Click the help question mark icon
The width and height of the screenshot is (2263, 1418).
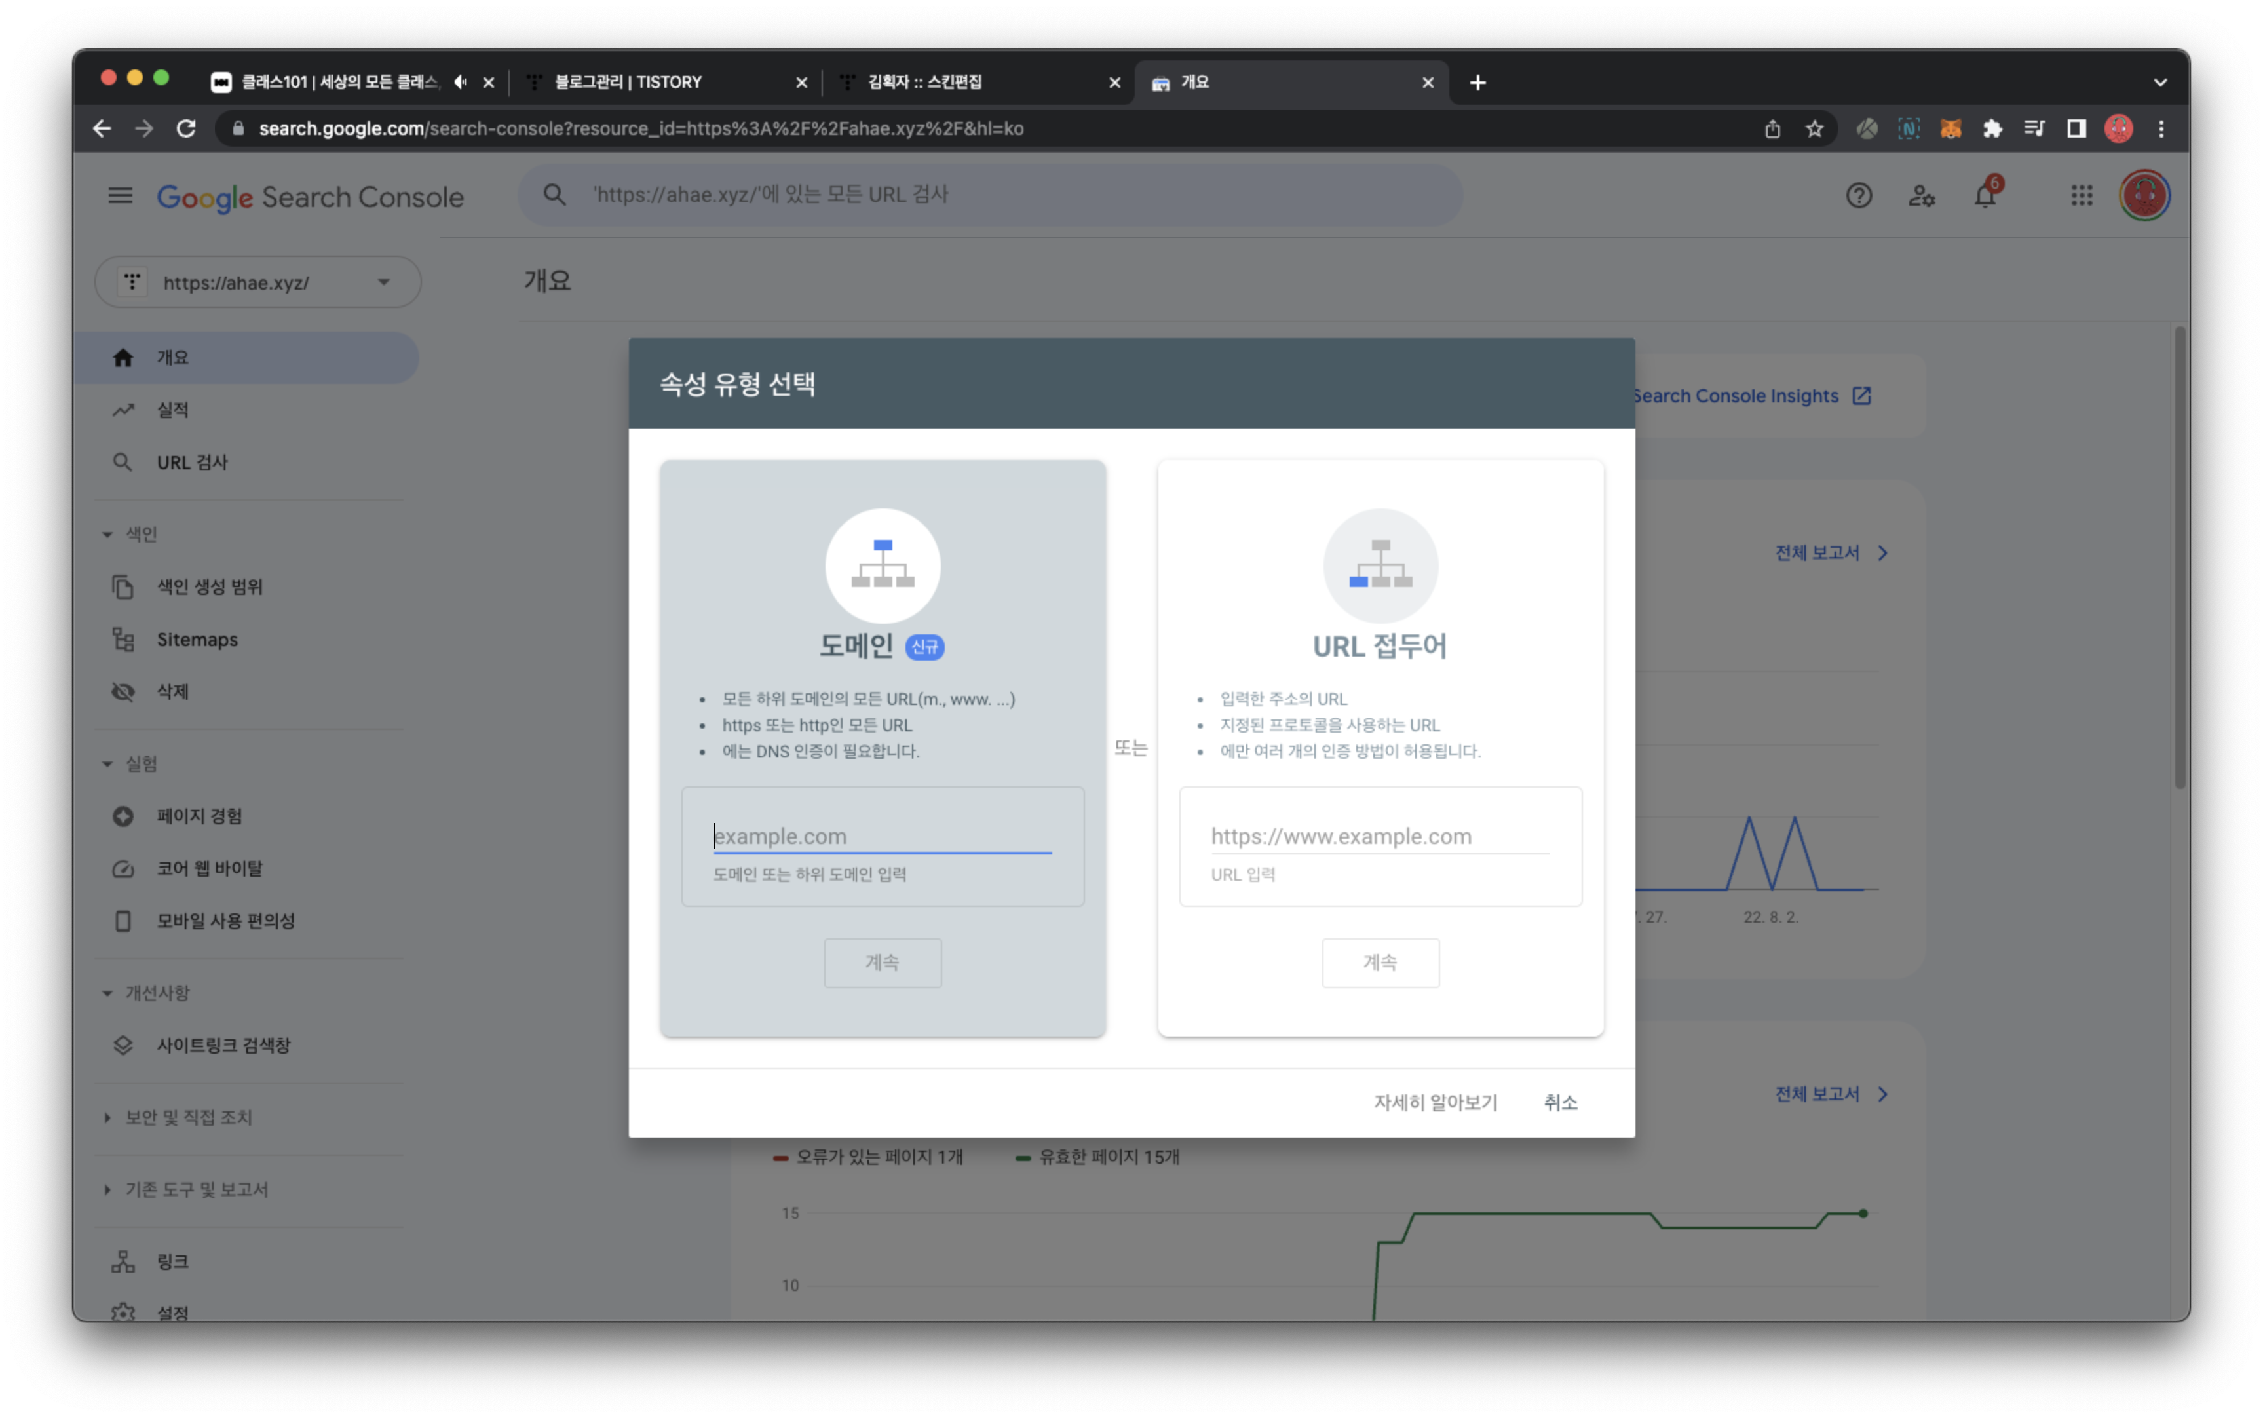1858,196
